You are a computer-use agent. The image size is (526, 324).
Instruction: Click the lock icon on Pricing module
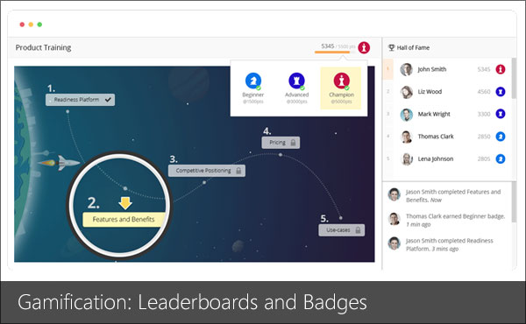pyautogui.click(x=293, y=143)
